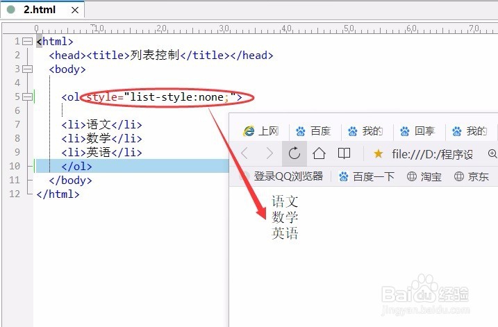Click the </html> tag on line 12
This screenshot has height=327, width=498.
[58, 194]
